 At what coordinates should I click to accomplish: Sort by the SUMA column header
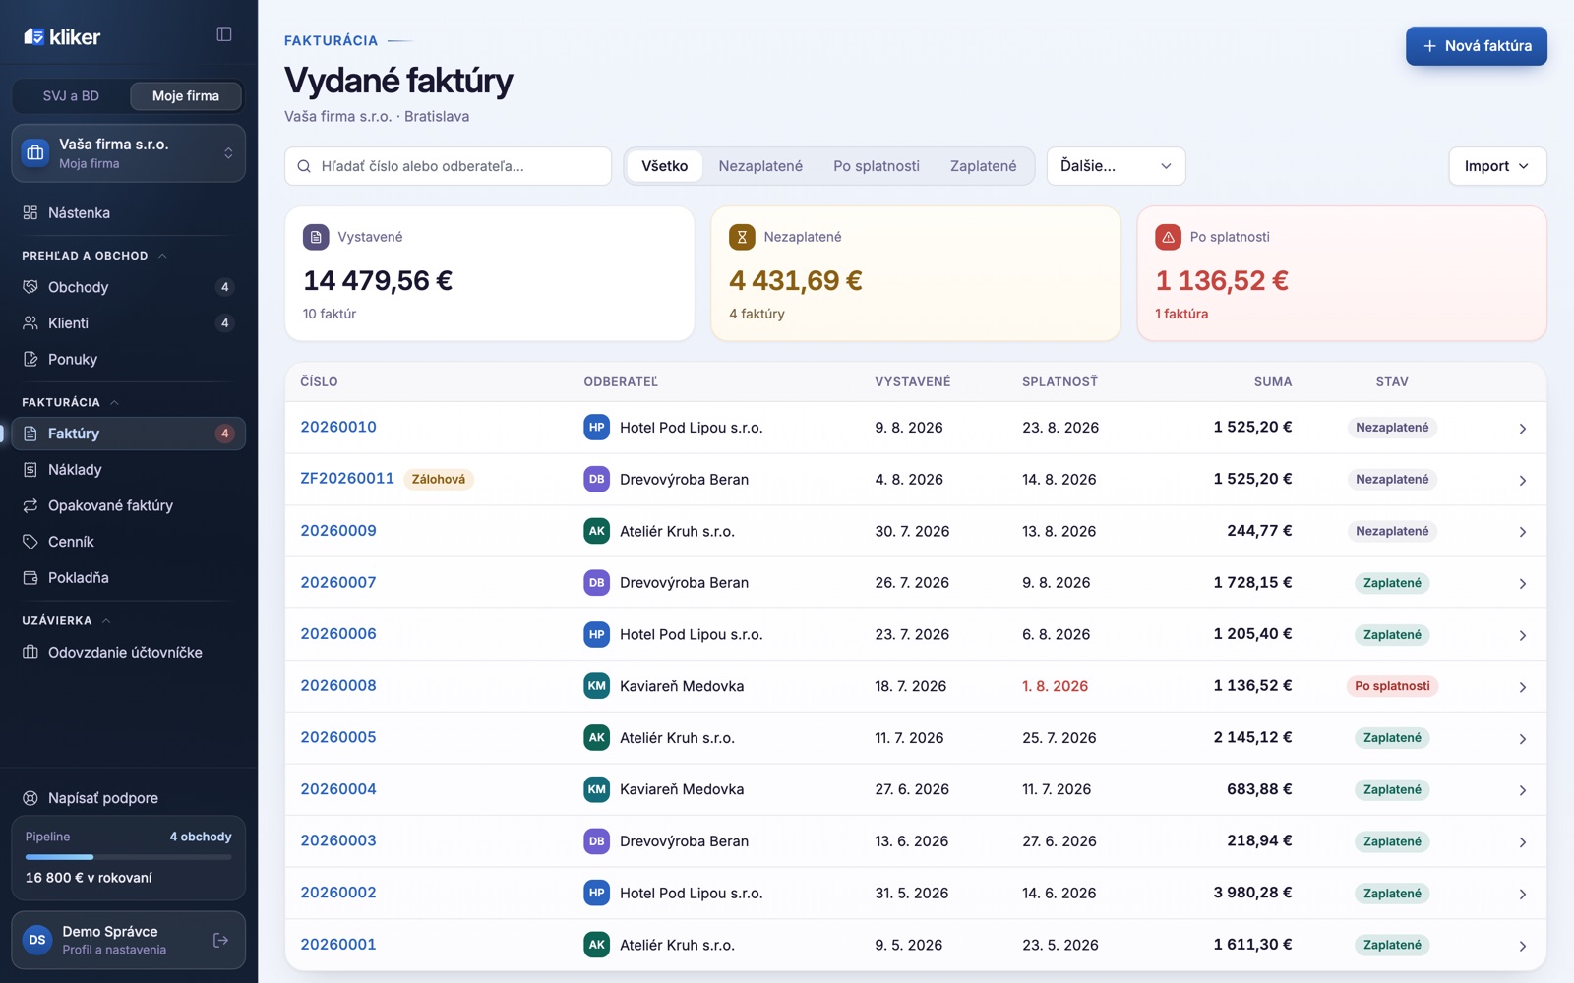[x=1272, y=381]
